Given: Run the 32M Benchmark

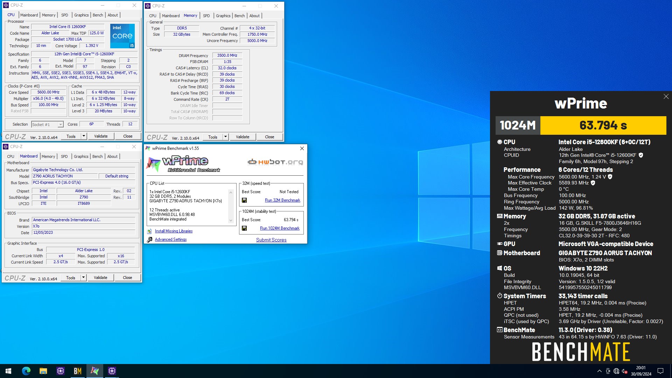Looking at the screenshot, I should [282, 200].
